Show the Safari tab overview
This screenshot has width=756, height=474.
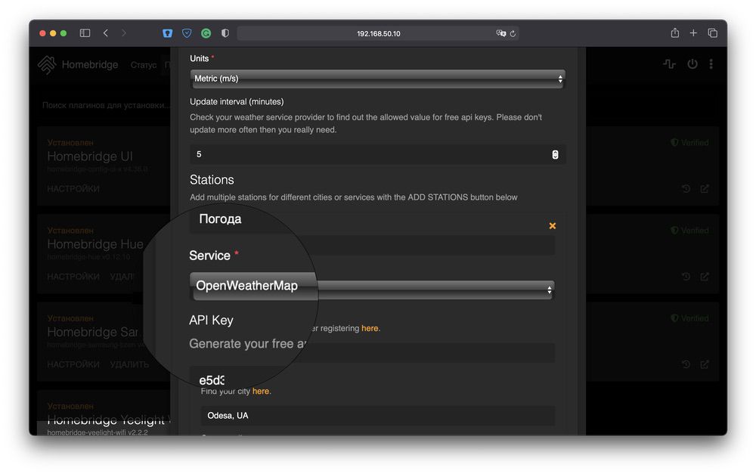click(x=713, y=33)
